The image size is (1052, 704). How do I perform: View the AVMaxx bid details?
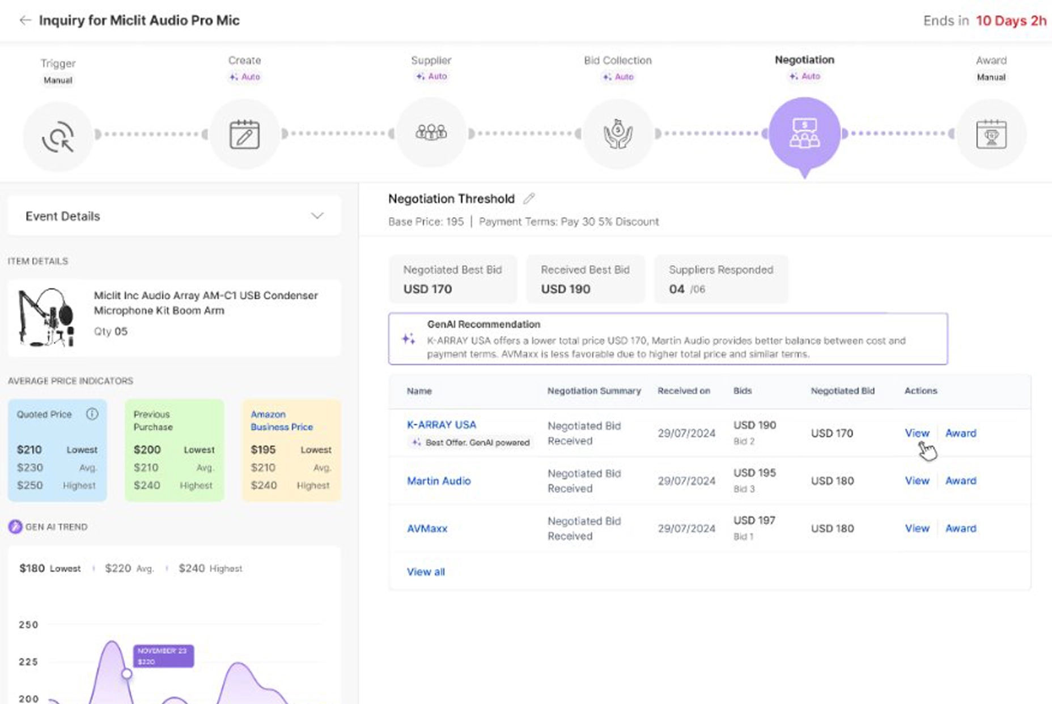[x=917, y=528]
